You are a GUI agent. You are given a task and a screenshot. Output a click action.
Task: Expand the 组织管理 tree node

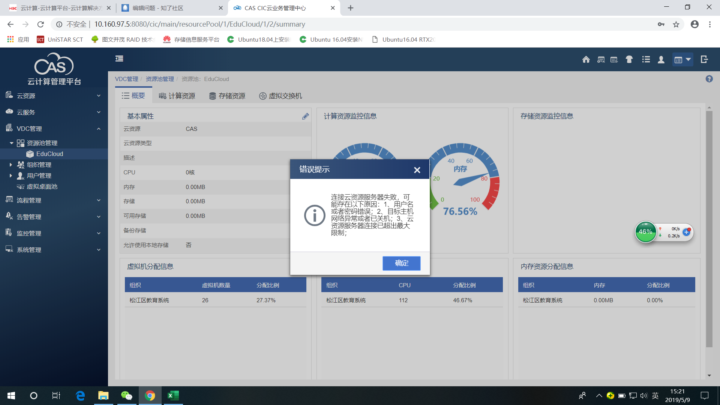(x=11, y=165)
